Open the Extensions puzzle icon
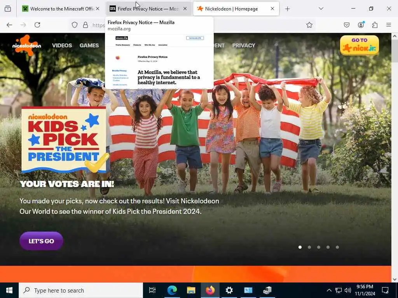Viewport: 398px width, 298px height. 375,25
